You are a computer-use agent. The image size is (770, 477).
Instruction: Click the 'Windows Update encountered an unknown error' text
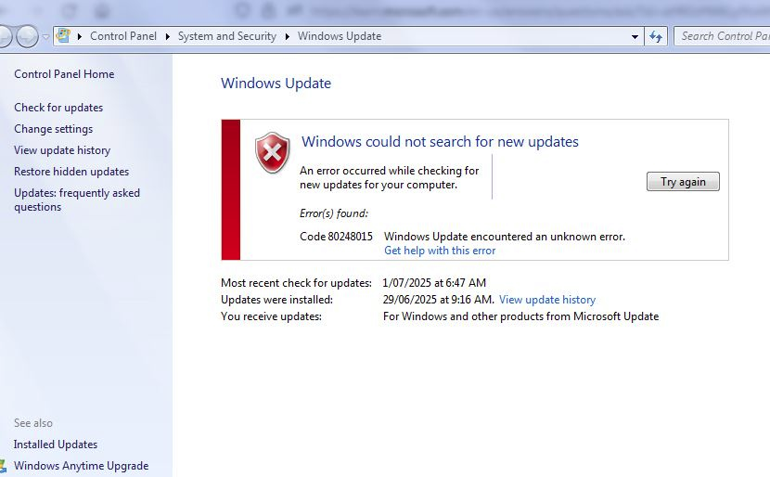point(505,237)
